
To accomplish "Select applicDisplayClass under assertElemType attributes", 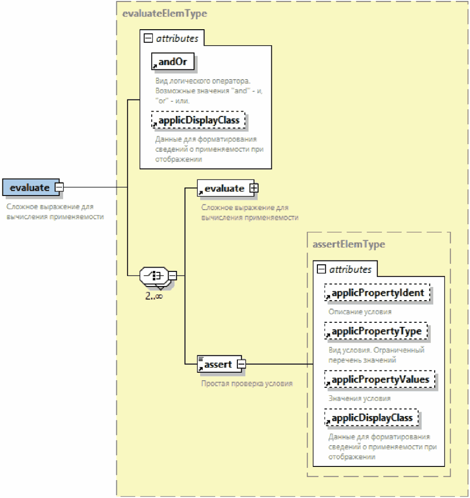I will 372,418.
